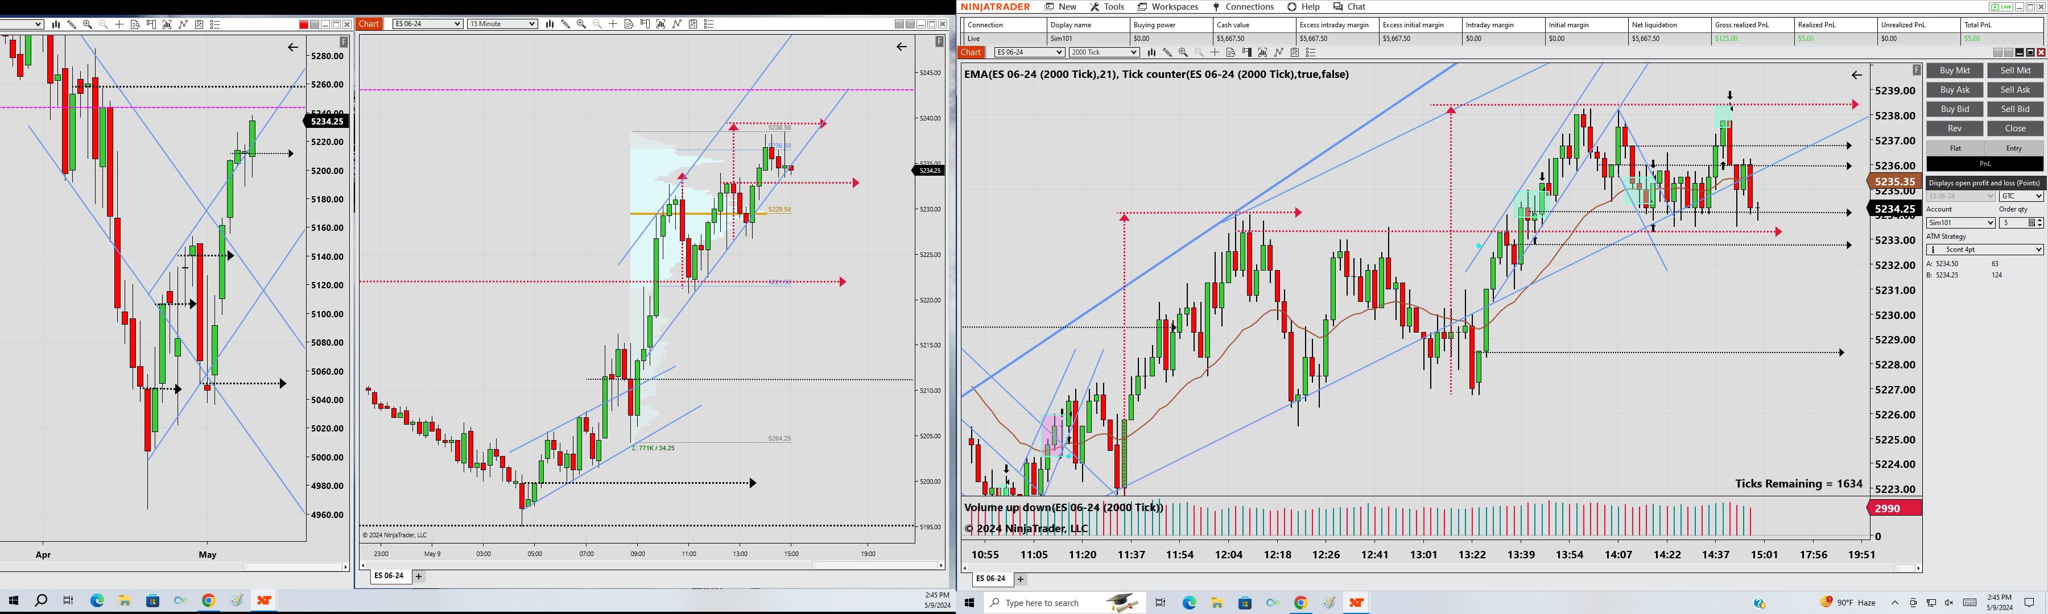Viewport: 2048px width, 614px height.
Task: Click the Sell Bid button
Action: click(x=2016, y=109)
